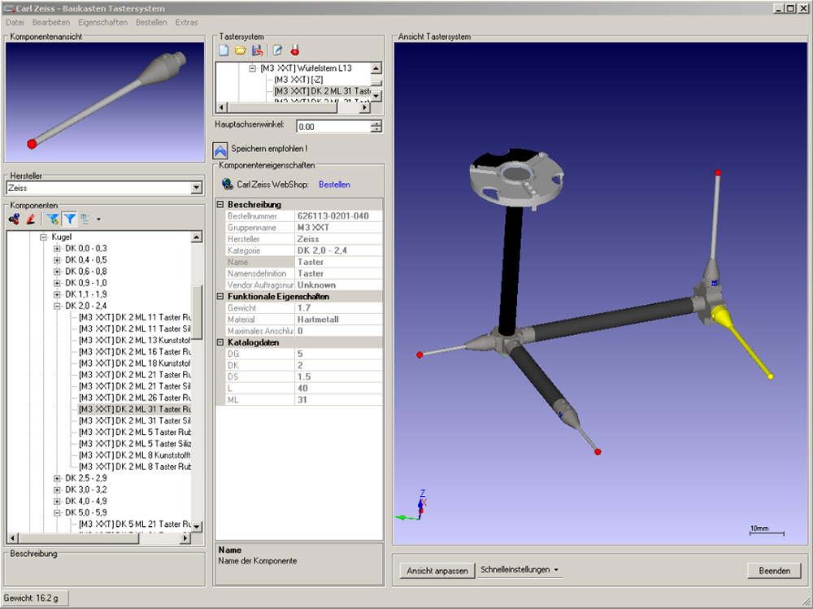The width and height of the screenshot is (813, 609).
Task: Decrease Hauptachsenwinkel with the down spinner arrow
Action: (376, 129)
